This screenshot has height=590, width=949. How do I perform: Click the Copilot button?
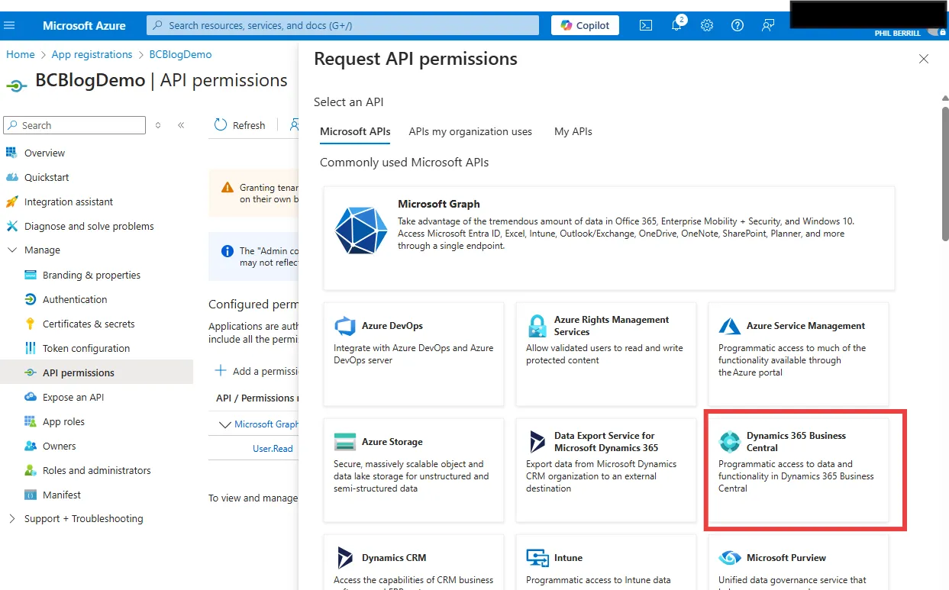(586, 25)
